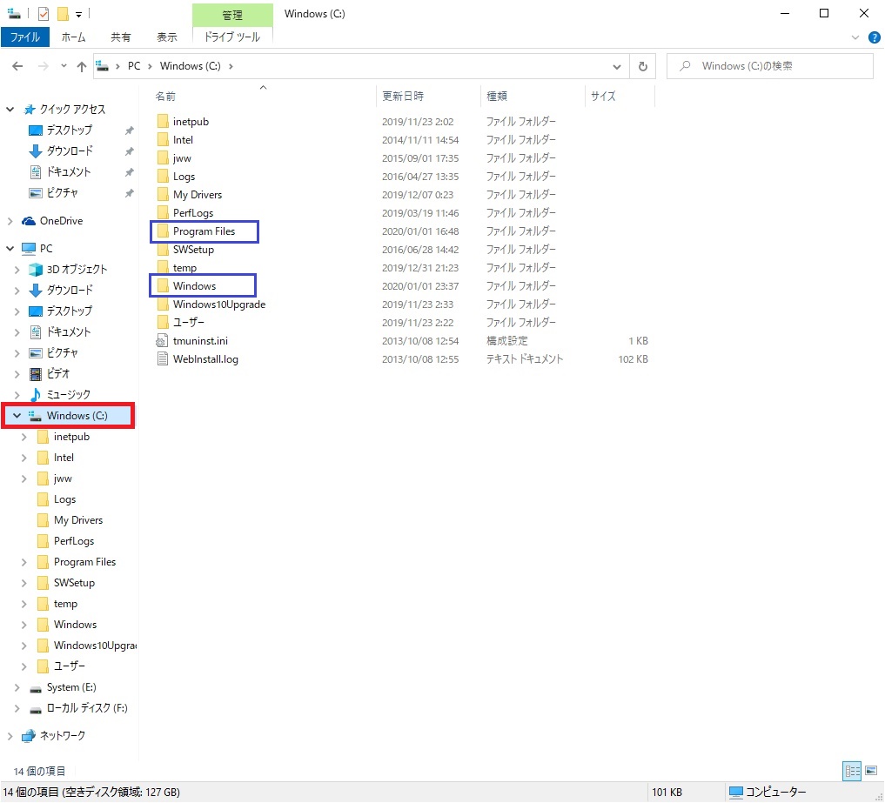This screenshot has height=803, width=885.
Task: Select ピクチャ under Quick Access
Action: coord(62,193)
